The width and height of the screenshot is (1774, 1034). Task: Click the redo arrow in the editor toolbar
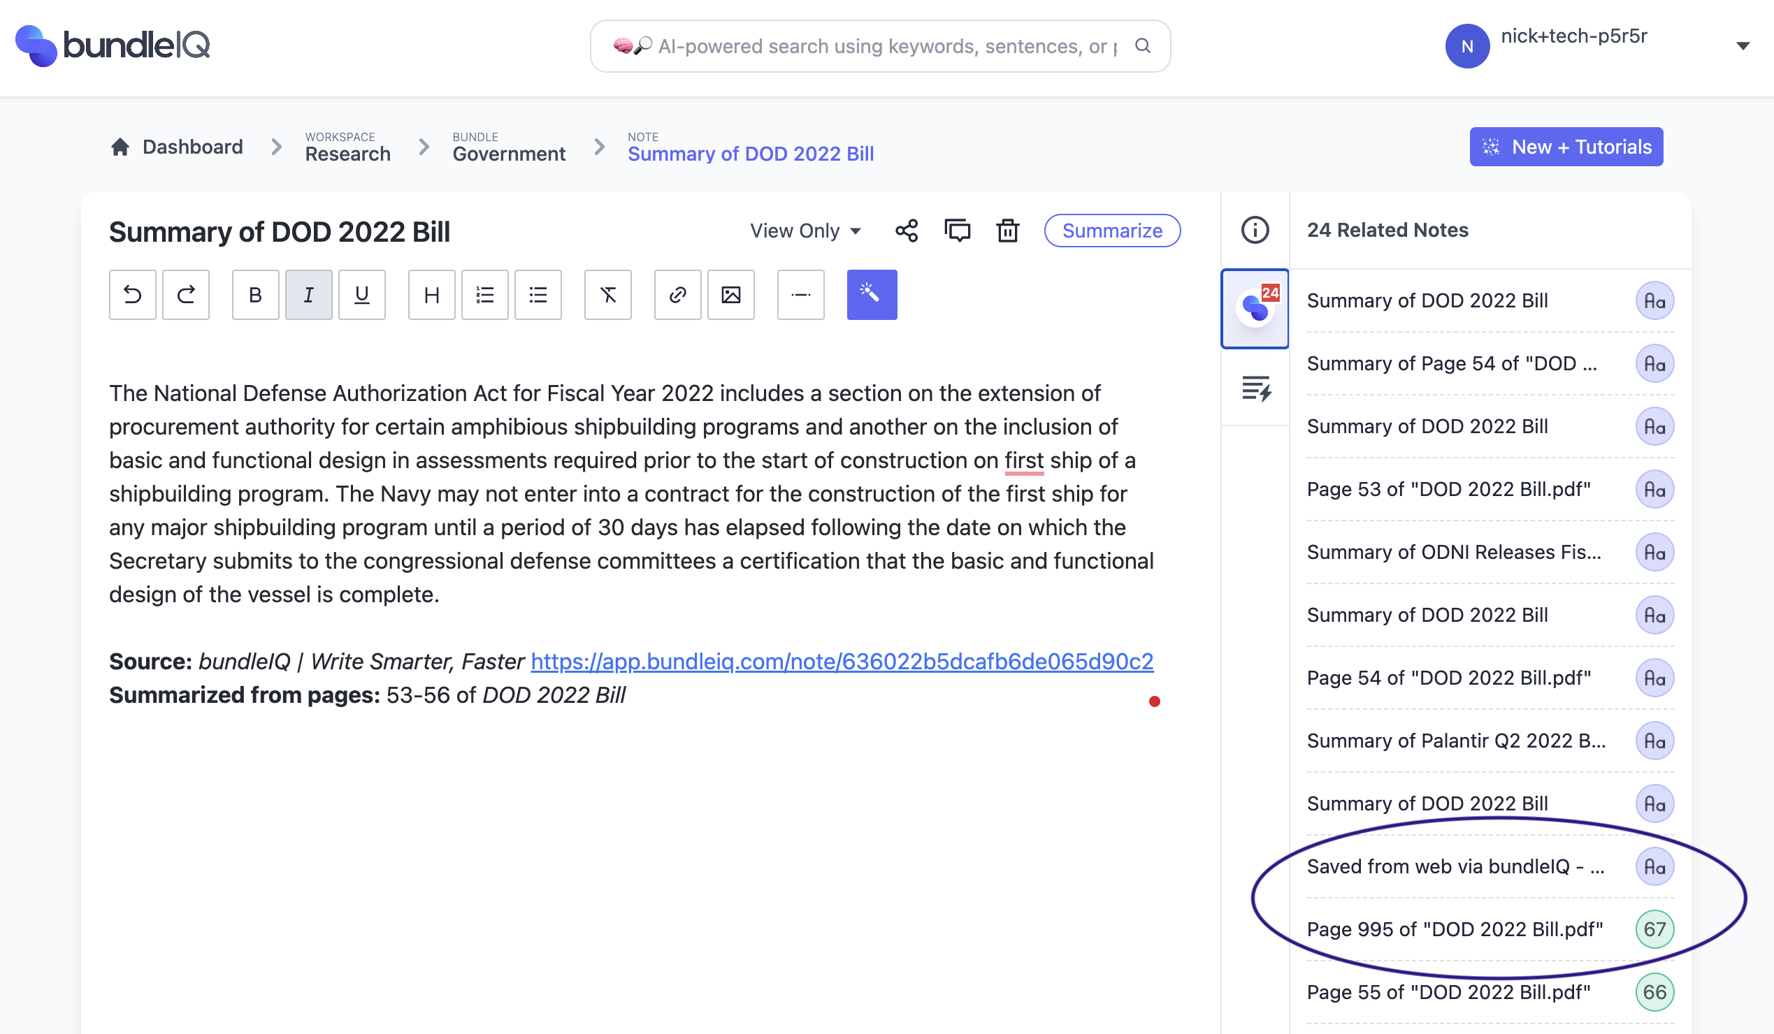(186, 295)
